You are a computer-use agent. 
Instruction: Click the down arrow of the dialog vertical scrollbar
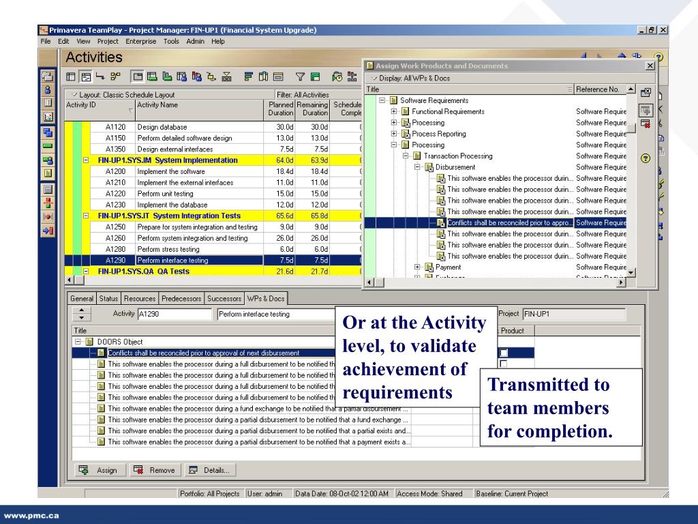631,272
